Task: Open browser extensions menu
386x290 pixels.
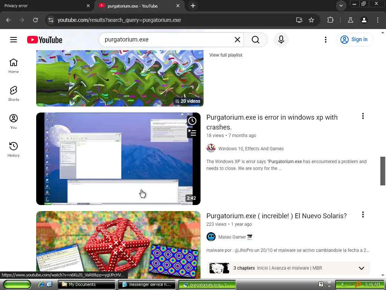Action: click(x=330, y=20)
